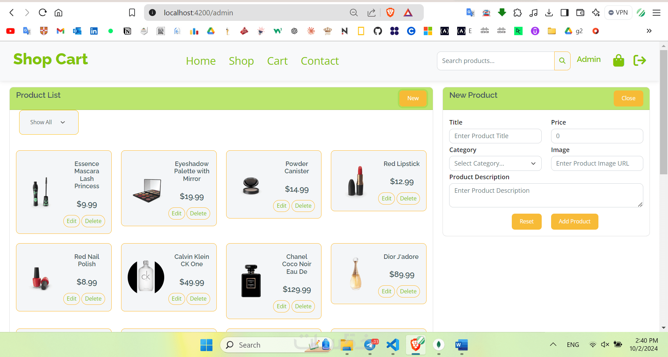Click the Brave Shields lion icon
Viewport: 668px width, 357px height.
point(390,13)
